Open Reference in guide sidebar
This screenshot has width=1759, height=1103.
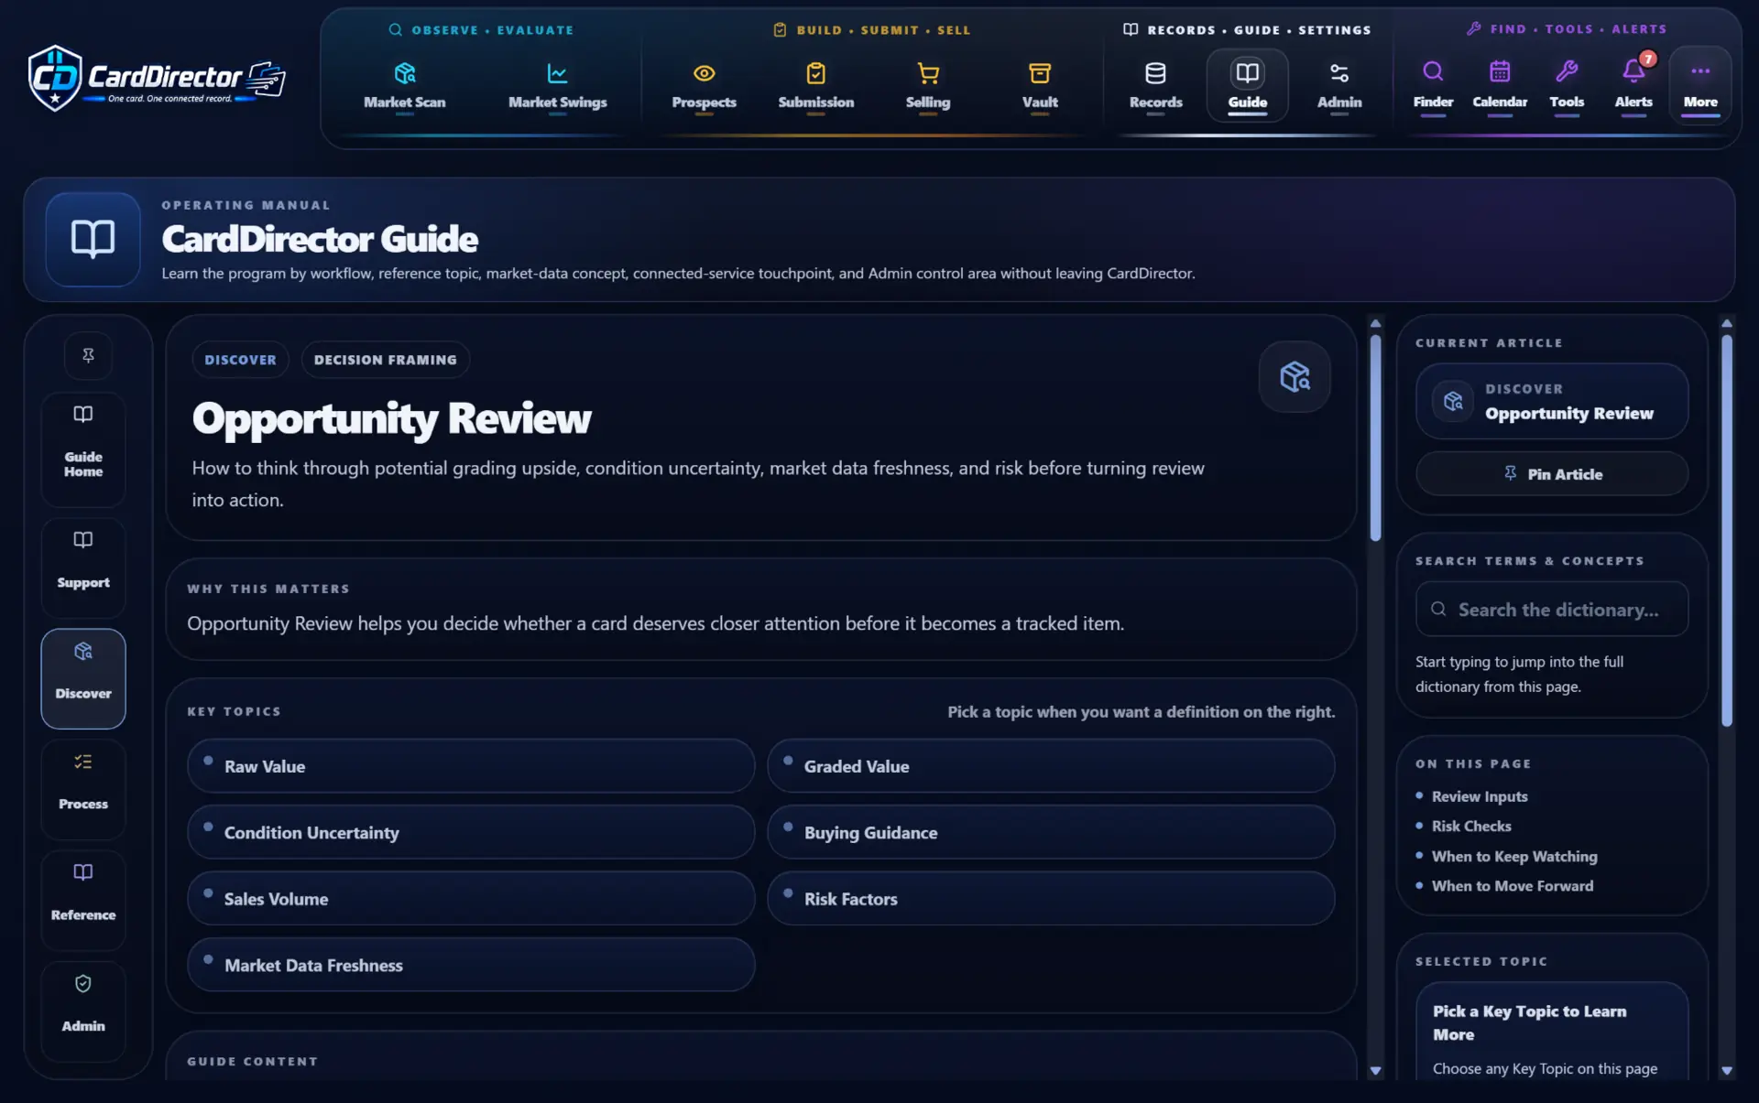83,900
